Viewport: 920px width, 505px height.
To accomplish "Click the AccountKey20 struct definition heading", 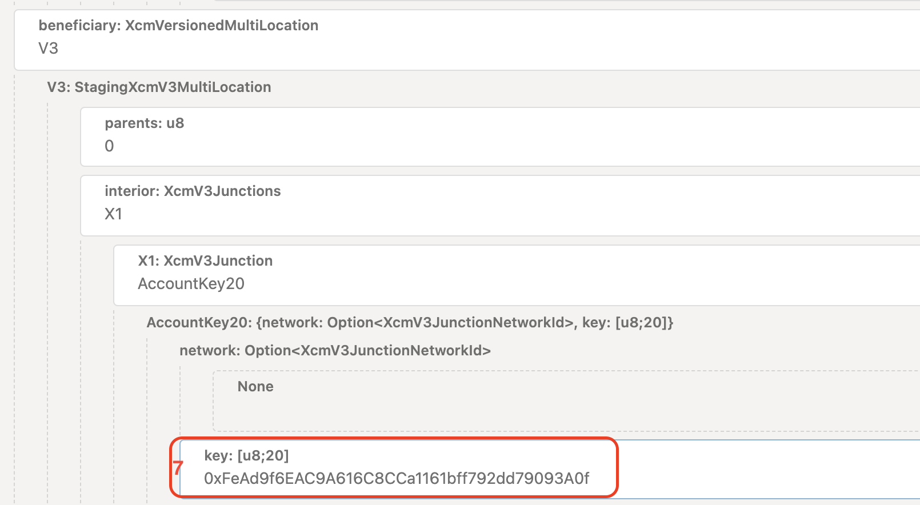I will click(410, 323).
